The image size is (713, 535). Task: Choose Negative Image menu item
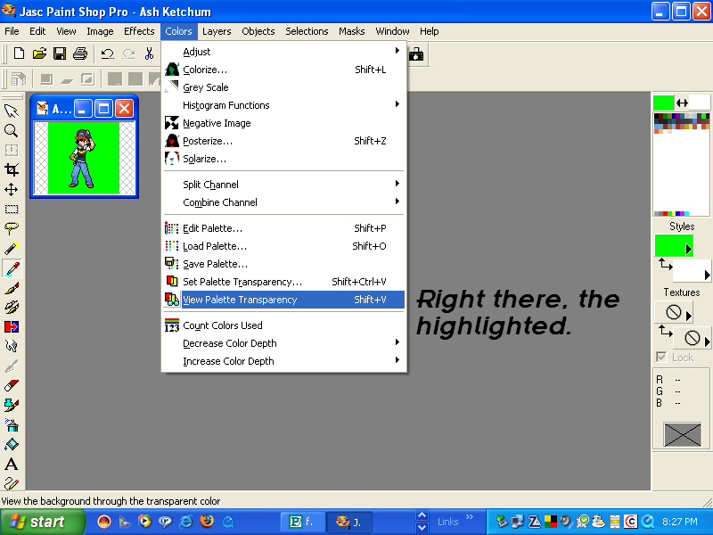(283, 123)
